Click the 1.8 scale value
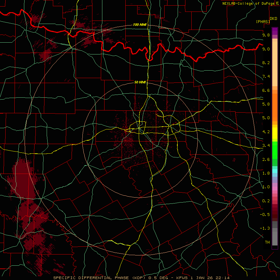The image size is (280, 280). click(x=266, y=173)
